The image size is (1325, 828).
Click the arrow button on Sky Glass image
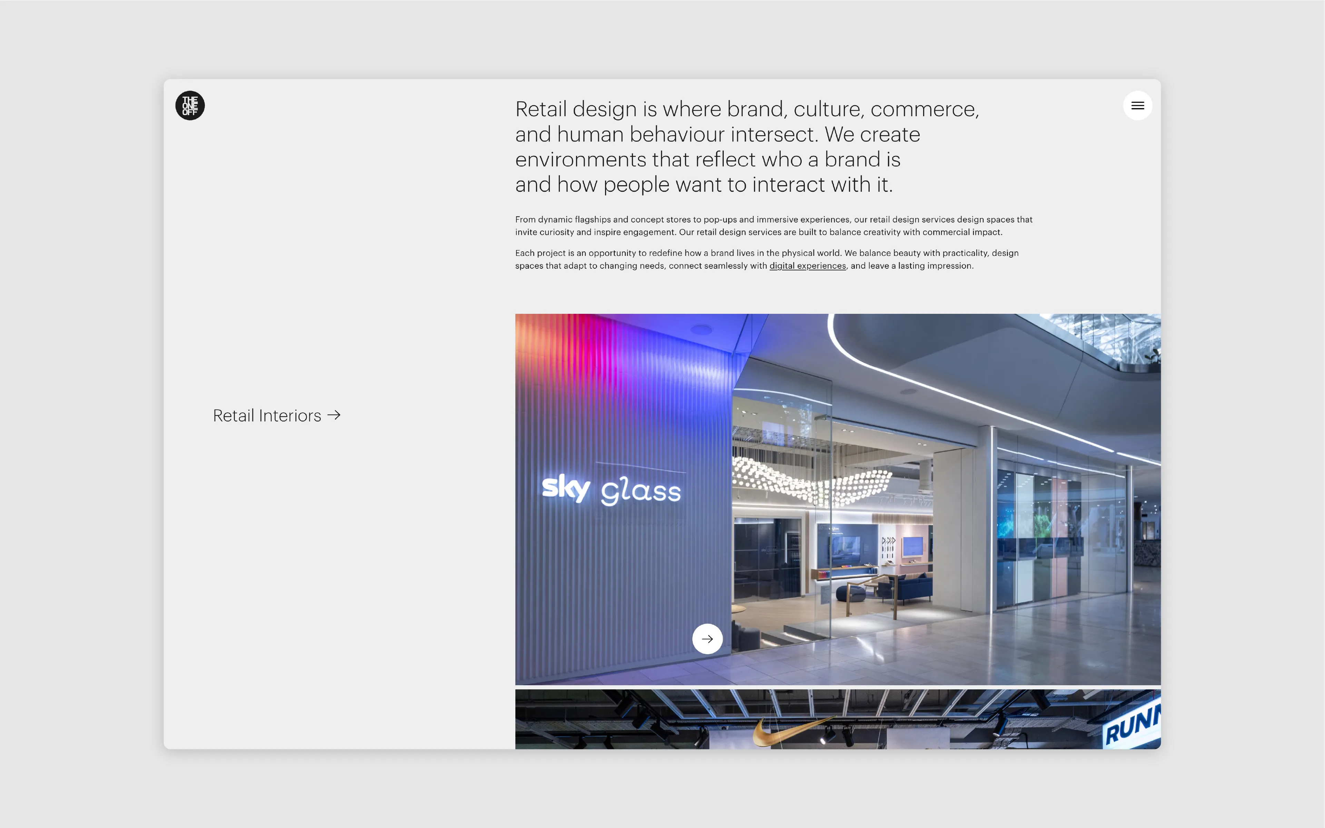(707, 639)
